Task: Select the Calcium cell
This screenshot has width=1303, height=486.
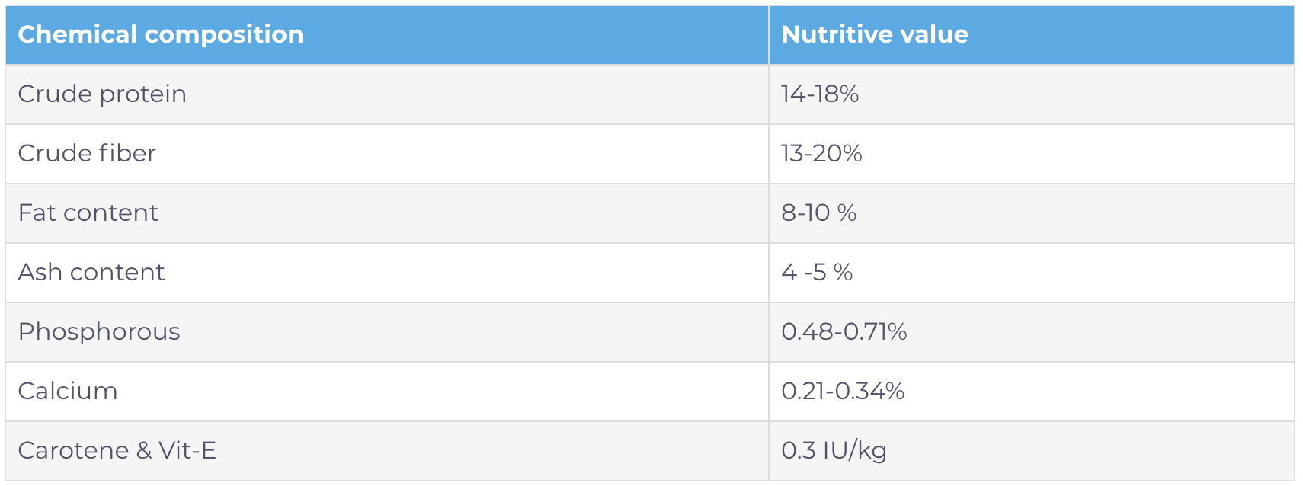Action: click(x=68, y=391)
